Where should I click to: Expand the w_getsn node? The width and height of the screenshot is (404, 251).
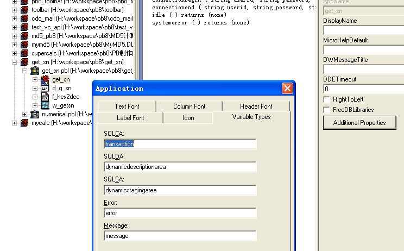[35, 105]
